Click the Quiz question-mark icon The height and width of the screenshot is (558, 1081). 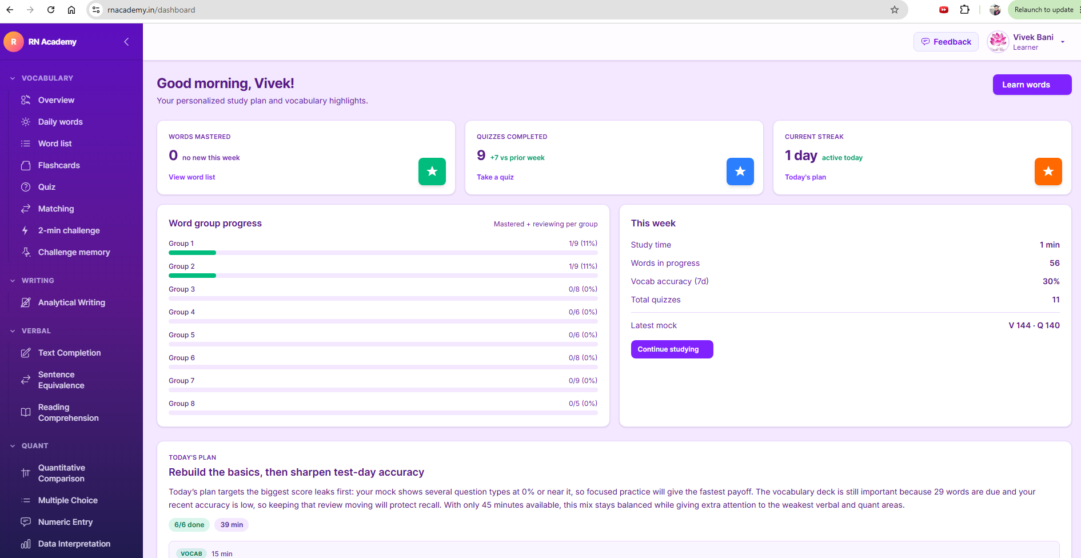[26, 187]
